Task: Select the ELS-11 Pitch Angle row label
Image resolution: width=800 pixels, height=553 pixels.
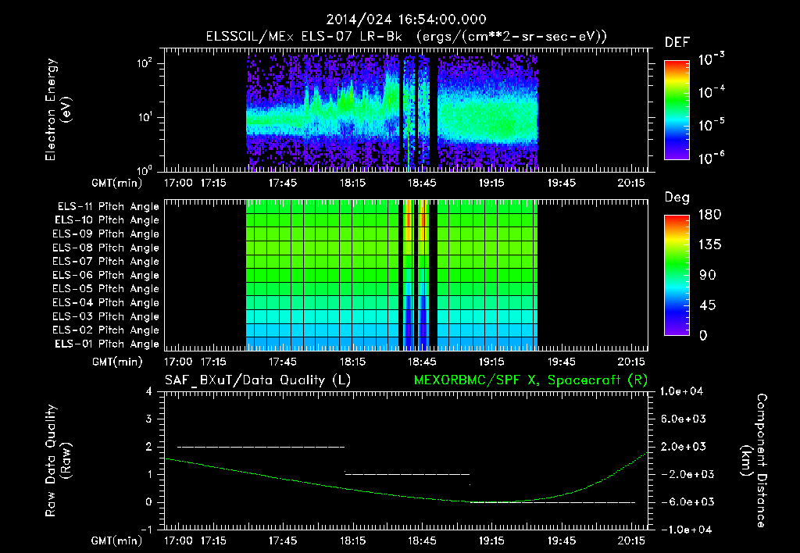Action: [x=108, y=207]
